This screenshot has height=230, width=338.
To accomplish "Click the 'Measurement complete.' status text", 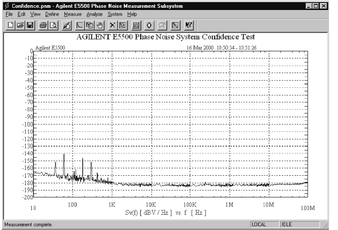I will [x=28, y=225].
